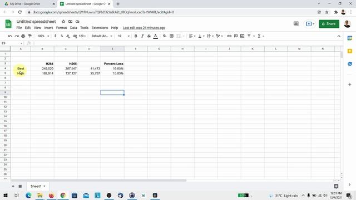This screenshot has height=200, width=356.
Task: Click the Untitled spreadsheet title field
Action: pos(36,21)
